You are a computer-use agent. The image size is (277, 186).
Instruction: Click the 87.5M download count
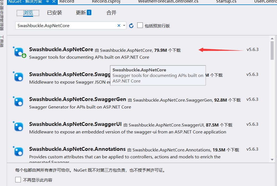coord(212,125)
